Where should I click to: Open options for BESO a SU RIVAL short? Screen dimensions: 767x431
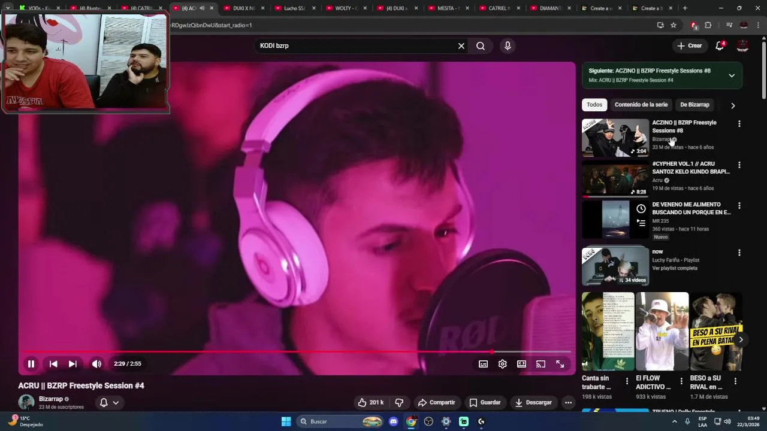pyautogui.click(x=735, y=381)
